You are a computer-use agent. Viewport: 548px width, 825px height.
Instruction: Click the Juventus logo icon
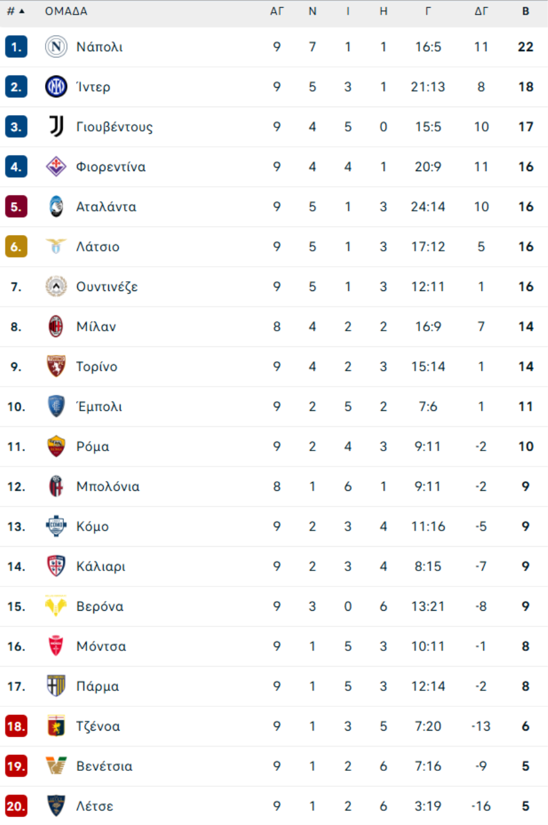click(x=56, y=127)
